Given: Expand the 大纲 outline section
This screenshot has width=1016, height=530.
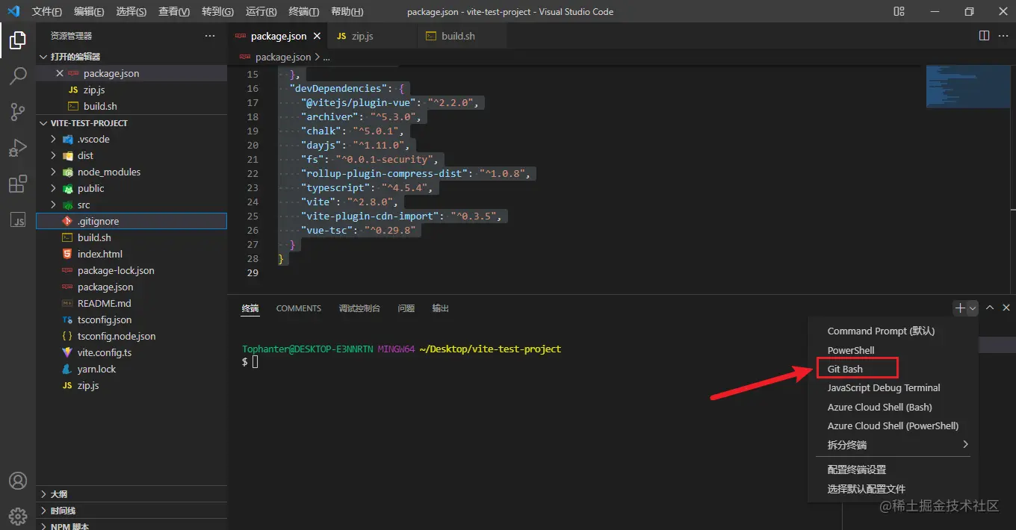Looking at the screenshot, I should [x=131, y=494].
